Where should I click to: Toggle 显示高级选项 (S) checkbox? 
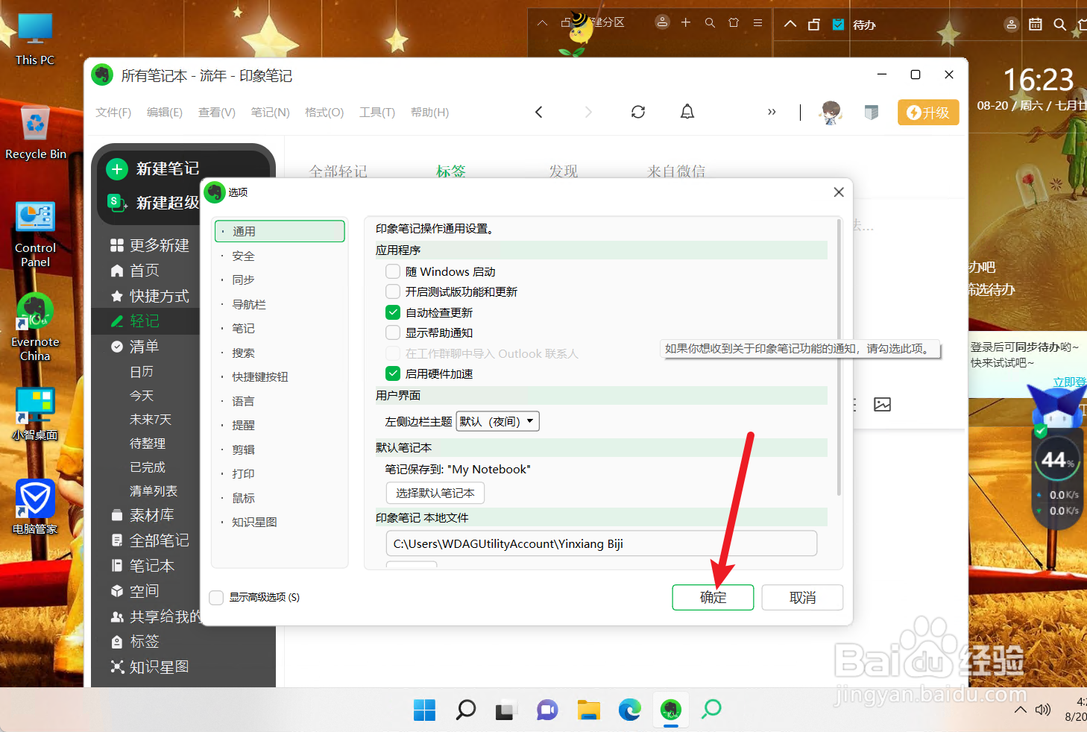(217, 598)
